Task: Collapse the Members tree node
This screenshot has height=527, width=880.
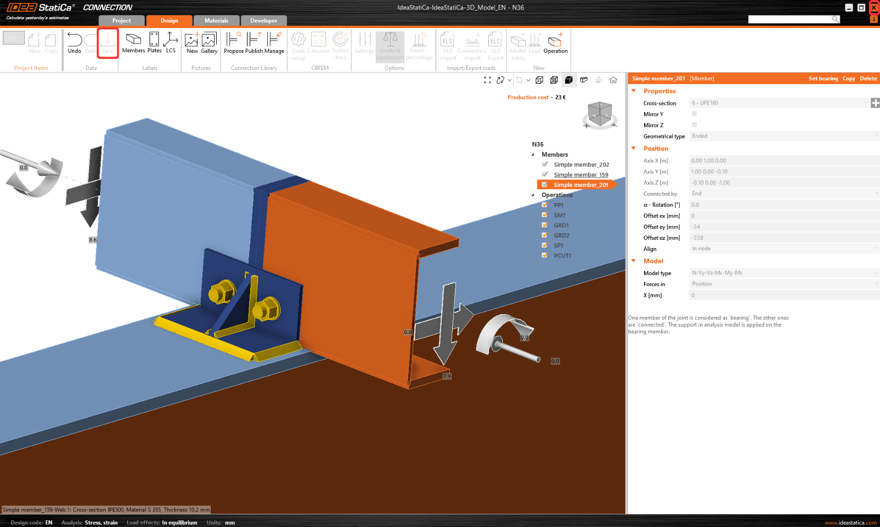Action: 532,155
